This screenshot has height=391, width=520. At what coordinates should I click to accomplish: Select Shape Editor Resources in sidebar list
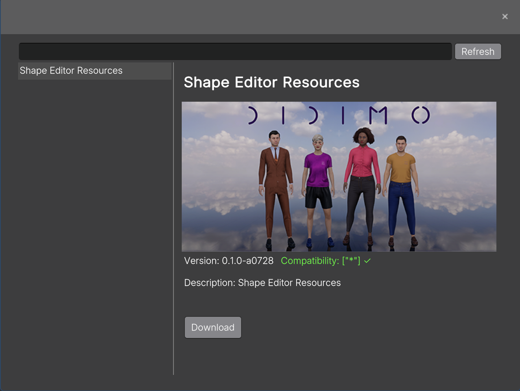point(95,71)
